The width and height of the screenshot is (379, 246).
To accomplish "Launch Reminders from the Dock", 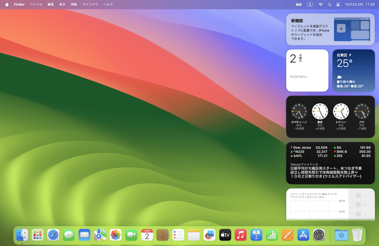I will 178,235.
